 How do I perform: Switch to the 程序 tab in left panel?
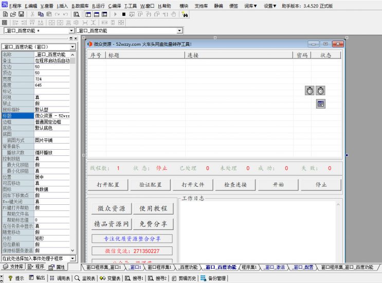click(x=36, y=267)
